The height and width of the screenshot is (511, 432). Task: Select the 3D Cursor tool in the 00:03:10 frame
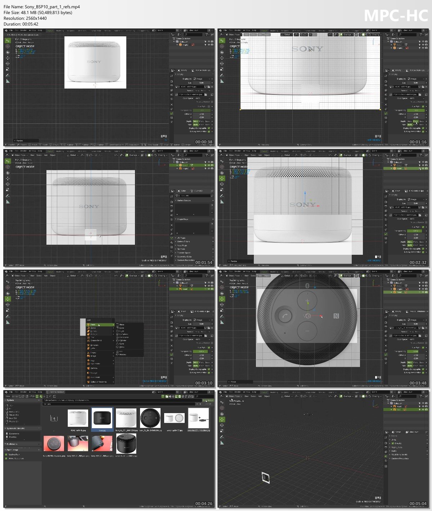[8, 287]
